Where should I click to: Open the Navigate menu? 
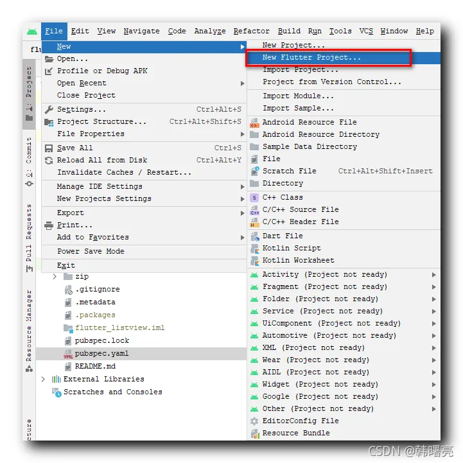pos(141,31)
